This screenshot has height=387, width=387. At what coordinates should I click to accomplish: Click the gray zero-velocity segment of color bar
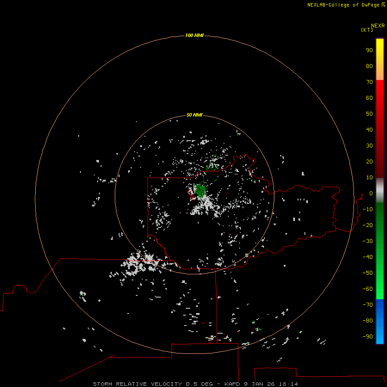380,190
